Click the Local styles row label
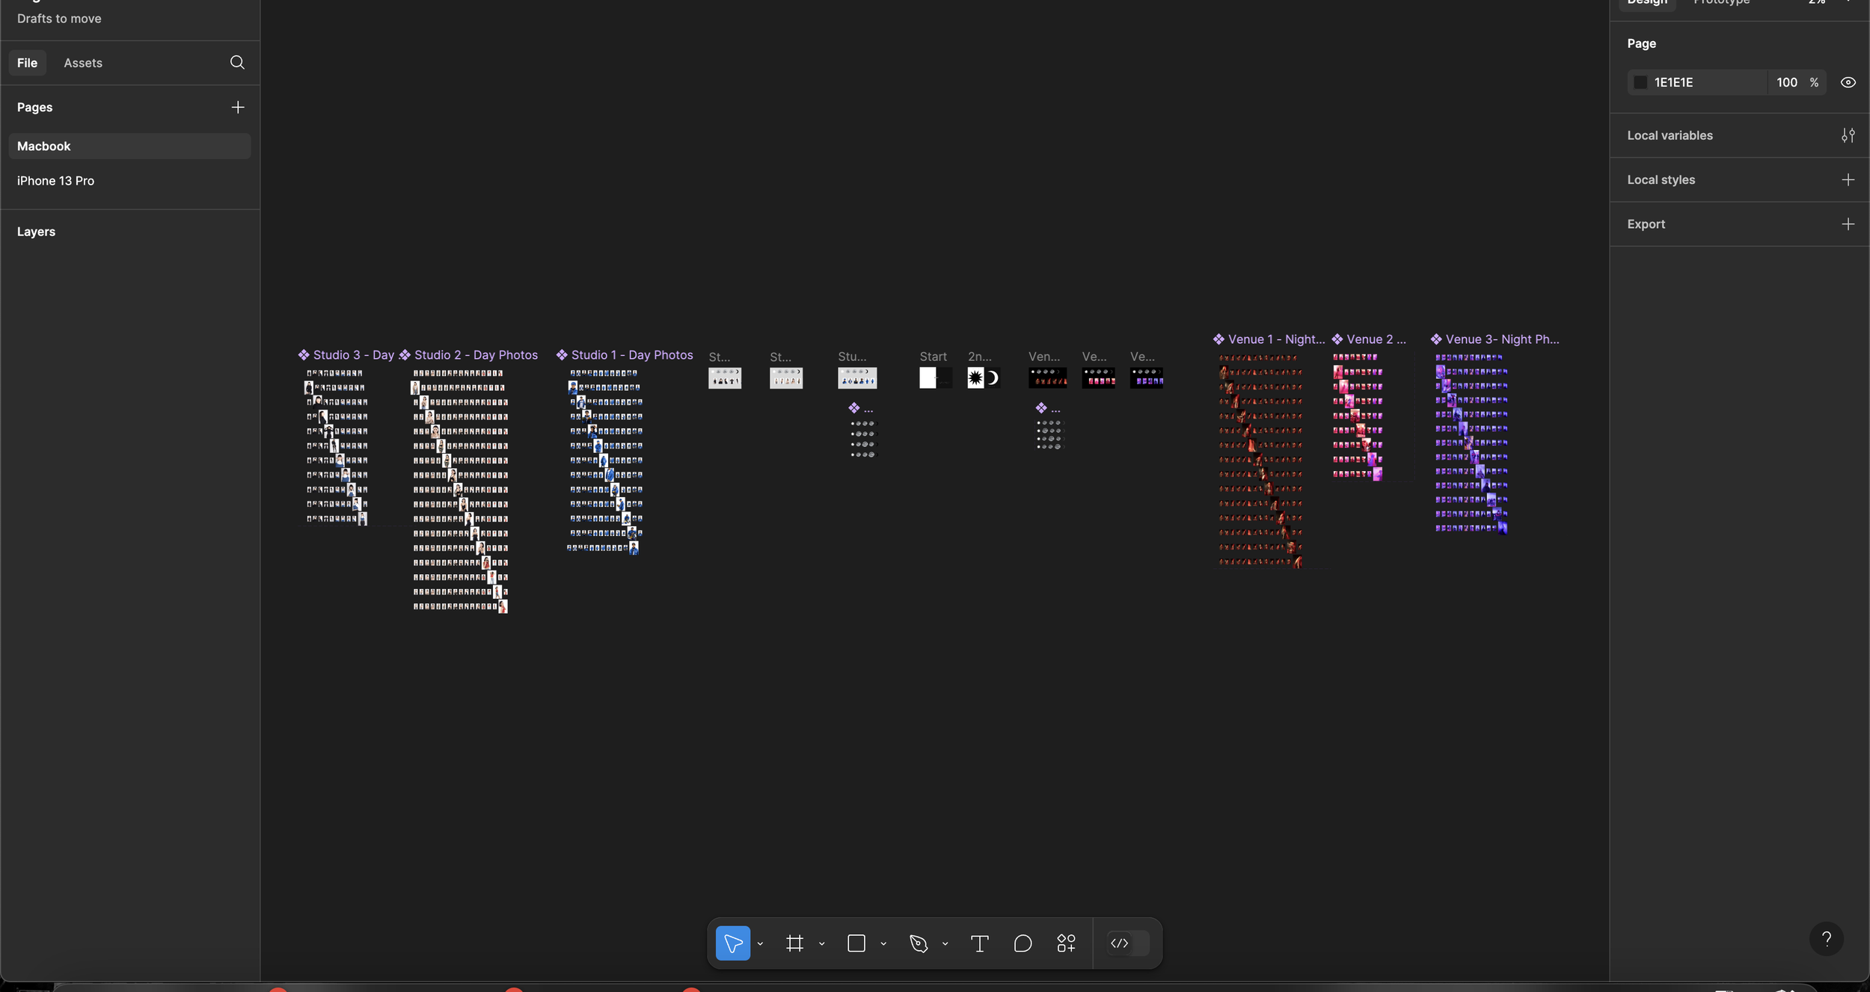 pos(1661,179)
